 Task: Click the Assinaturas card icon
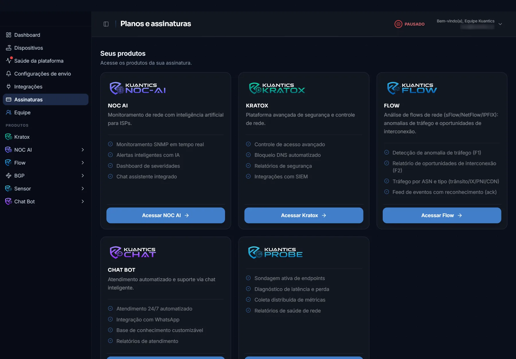[9, 99]
